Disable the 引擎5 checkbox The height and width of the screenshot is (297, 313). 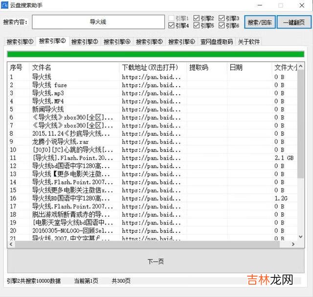pyautogui.click(x=196, y=25)
